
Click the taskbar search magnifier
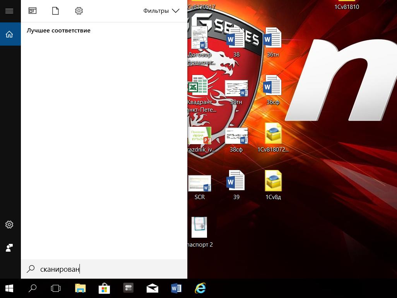click(x=33, y=288)
